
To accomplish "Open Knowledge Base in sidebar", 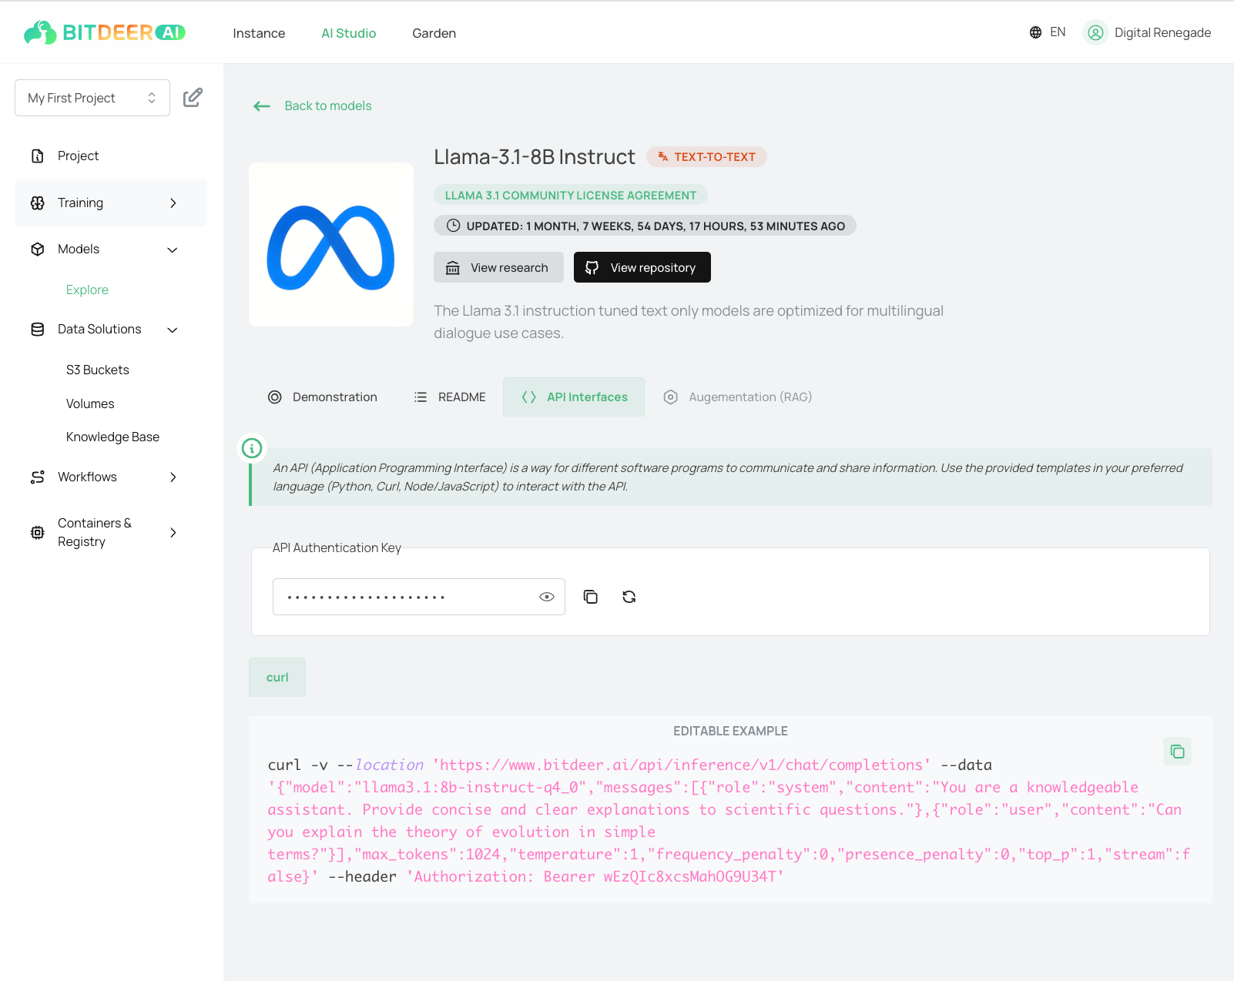I will tap(112, 437).
